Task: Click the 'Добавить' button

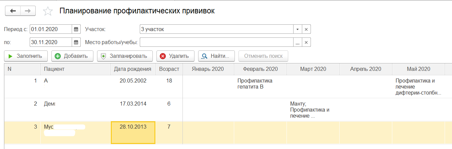Action: click(x=72, y=56)
